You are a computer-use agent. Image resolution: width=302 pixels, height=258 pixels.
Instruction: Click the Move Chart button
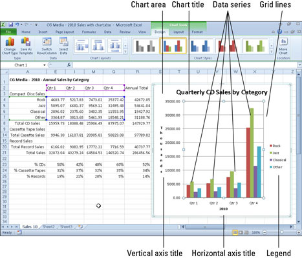coord(283,46)
